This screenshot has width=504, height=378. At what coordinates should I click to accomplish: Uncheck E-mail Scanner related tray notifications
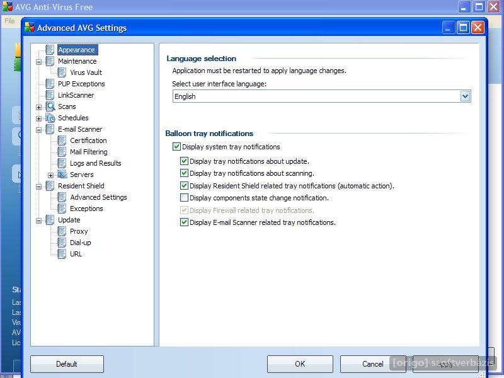(184, 222)
